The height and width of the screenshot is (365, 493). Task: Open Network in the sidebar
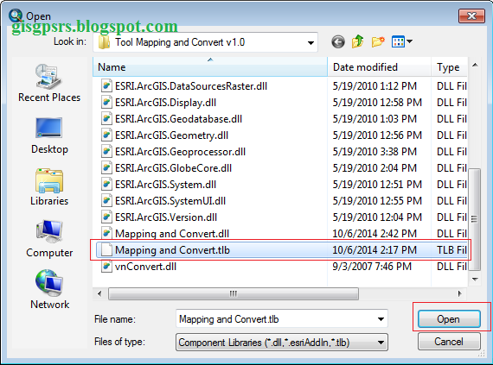click(49, 290)
